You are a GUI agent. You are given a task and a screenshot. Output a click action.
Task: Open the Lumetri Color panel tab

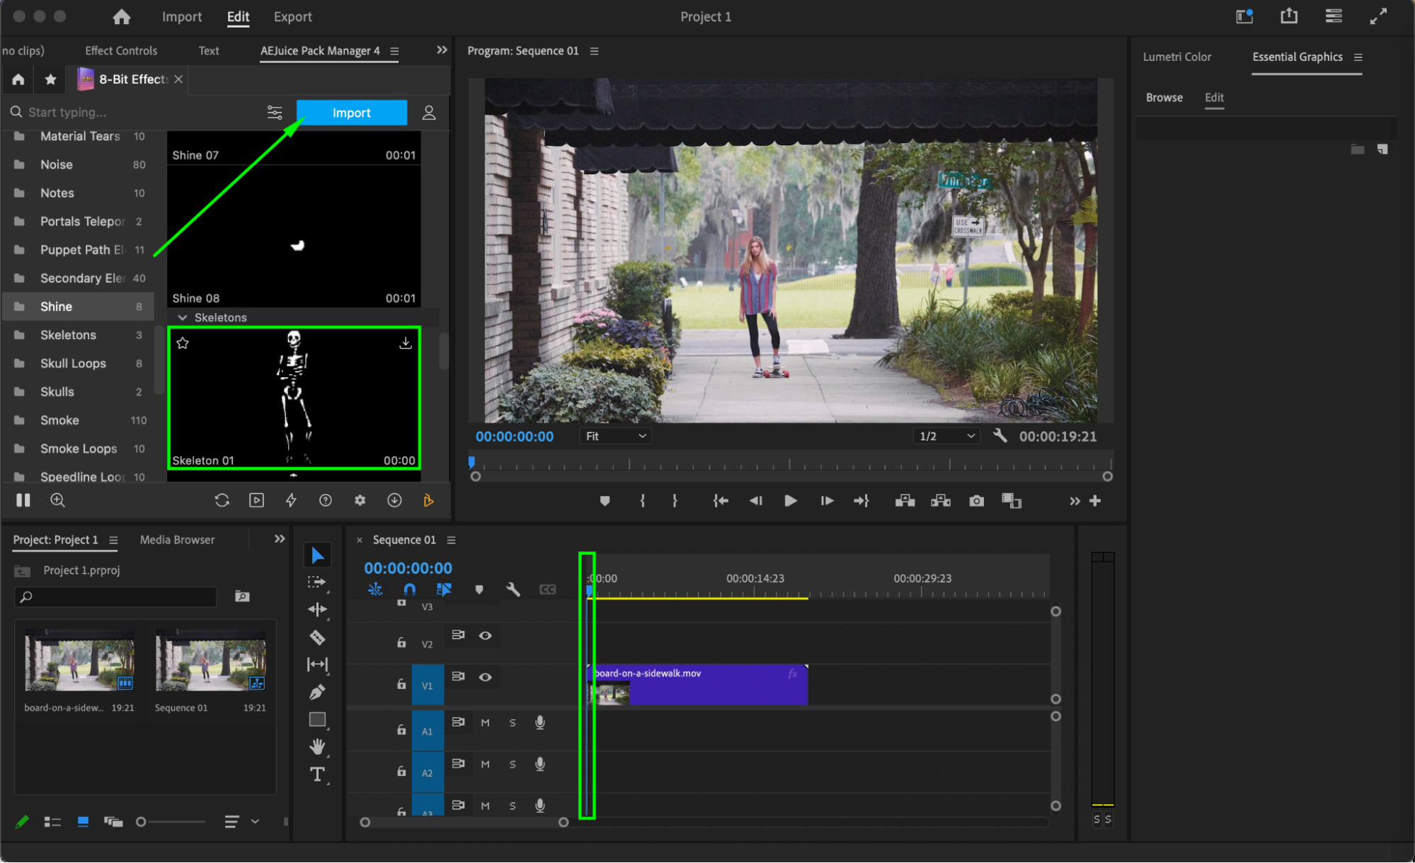point(1176,57)
